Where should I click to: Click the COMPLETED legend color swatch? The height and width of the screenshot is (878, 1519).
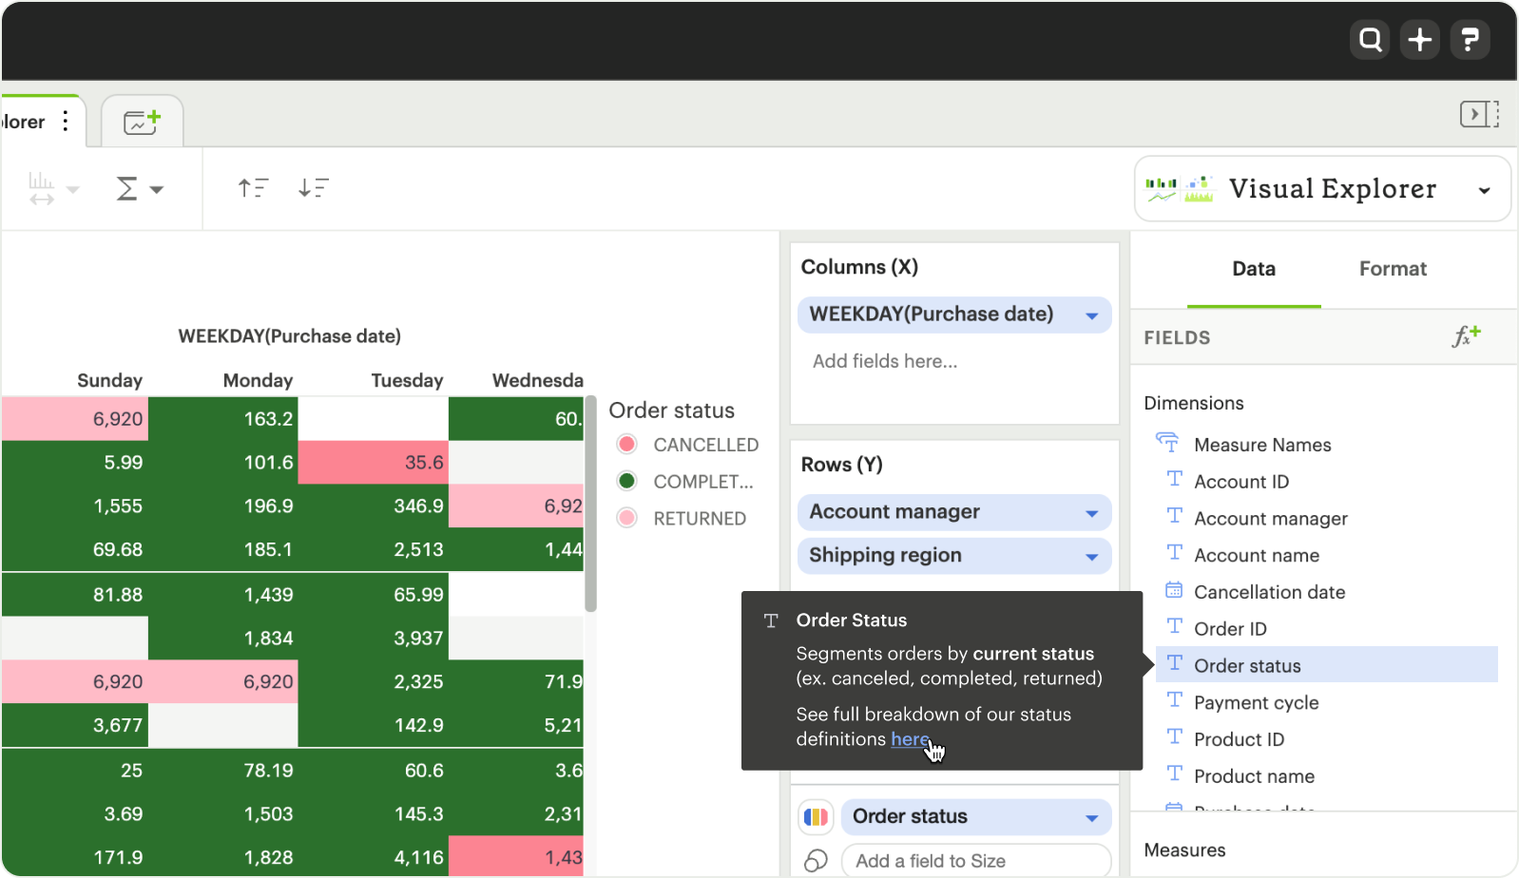pyautogui.click(x=626, y=481)
